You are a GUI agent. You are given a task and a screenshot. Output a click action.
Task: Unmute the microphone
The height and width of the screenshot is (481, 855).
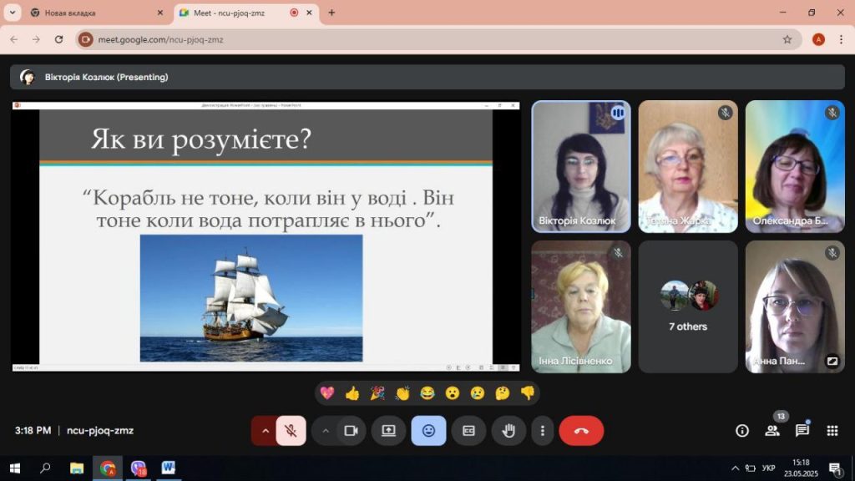291,431
